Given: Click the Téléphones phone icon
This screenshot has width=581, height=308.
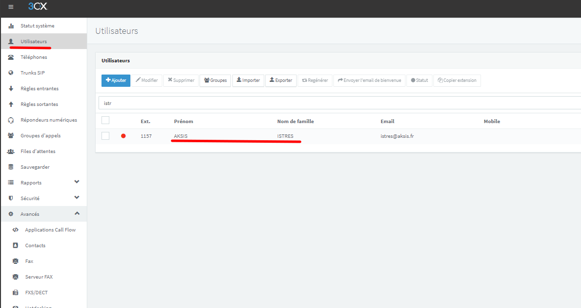Looking at the screenshot, I should coord(11,57).
